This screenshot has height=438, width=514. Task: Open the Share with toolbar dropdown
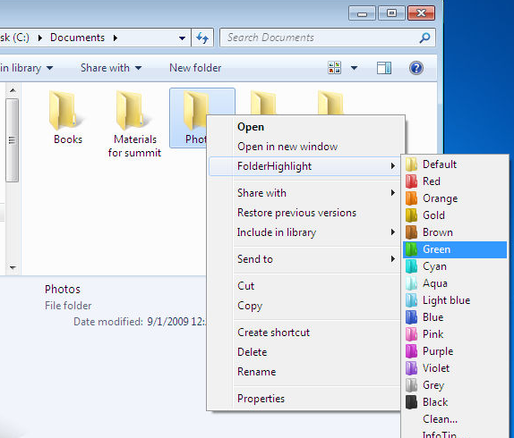point(111,68)
